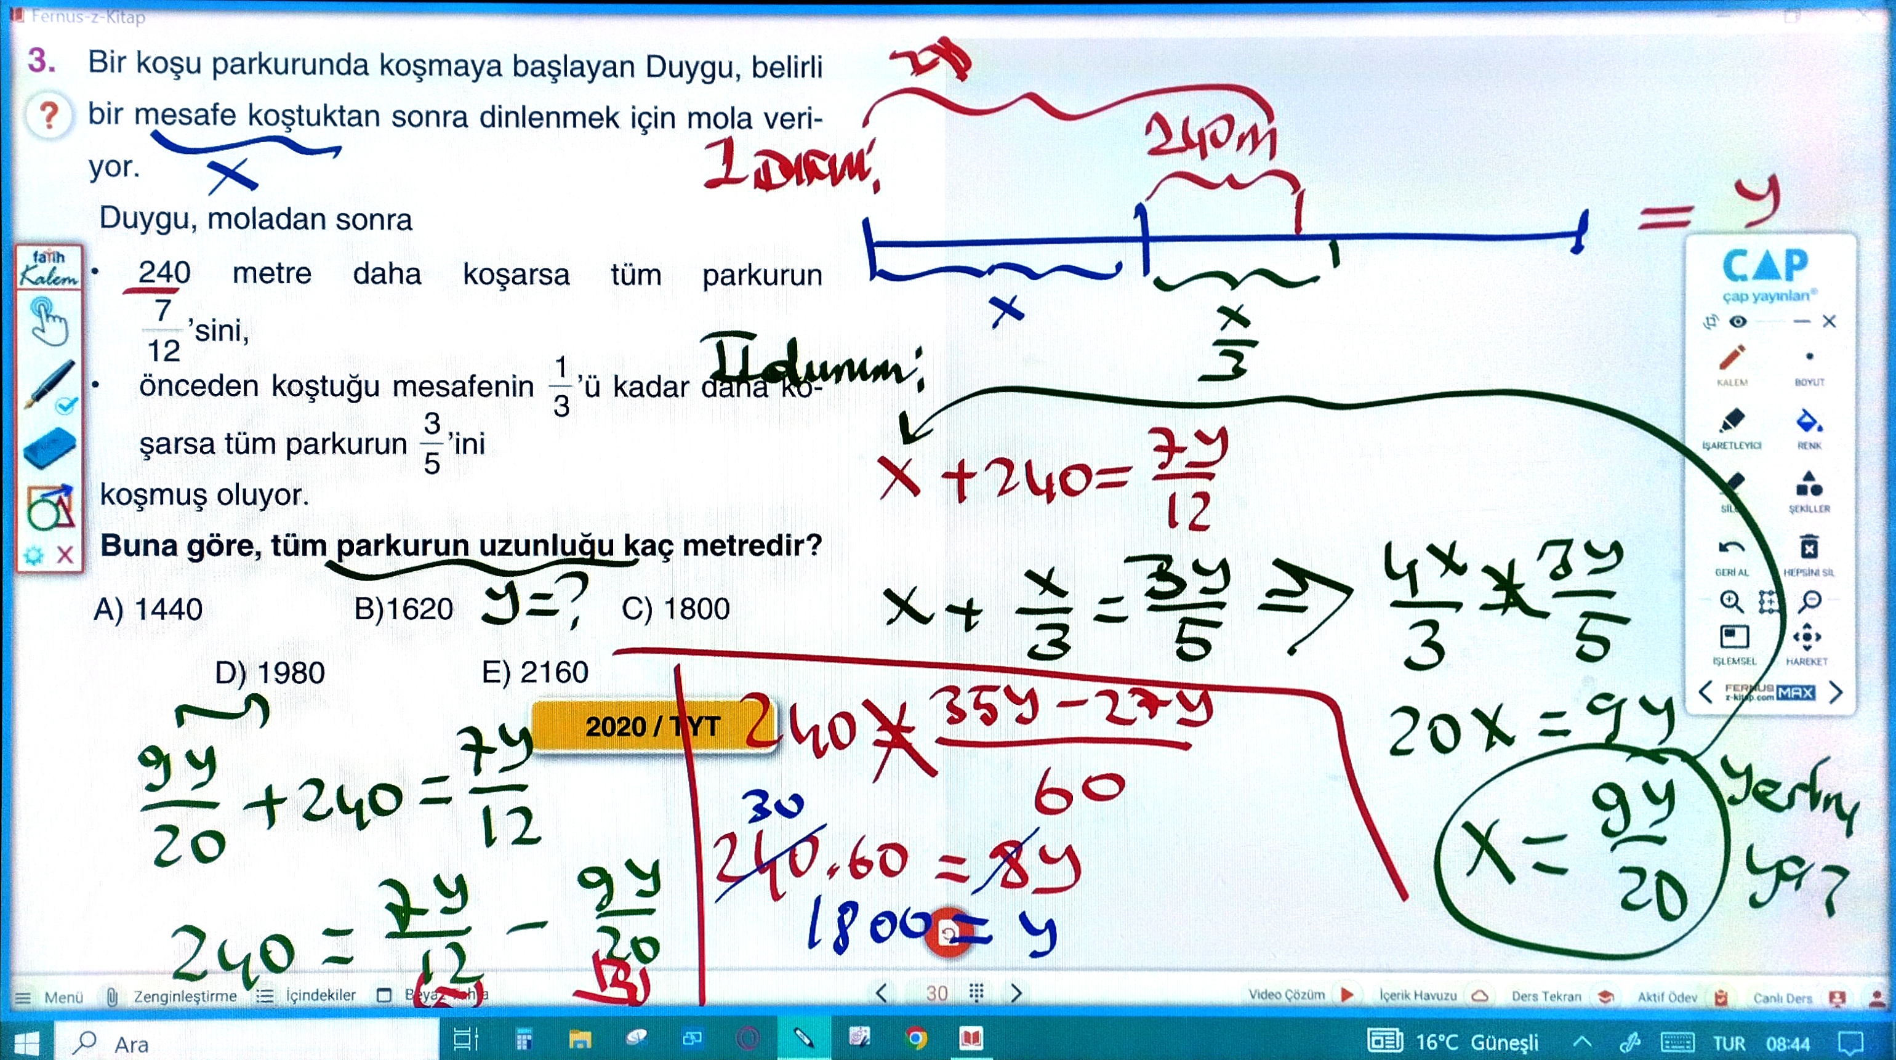
Task: Click the zoom out magnifier icon
Action: click(1809, 602)
